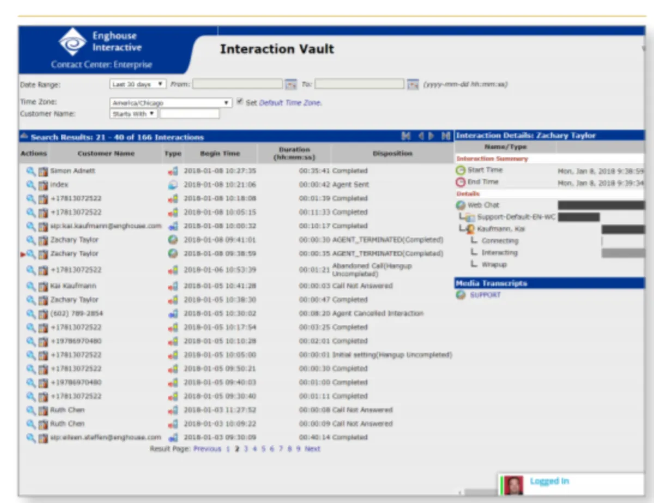Image resolution: width=654 pixels, height=503 pixels.
Task: Sort by Duration column header
Action: 294,154
